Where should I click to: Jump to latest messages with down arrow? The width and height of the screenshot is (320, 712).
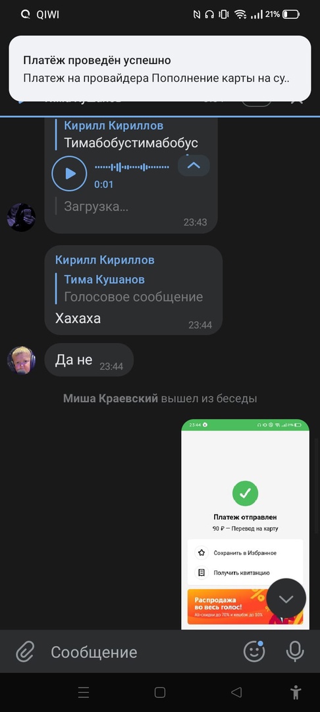pos(286,599)
